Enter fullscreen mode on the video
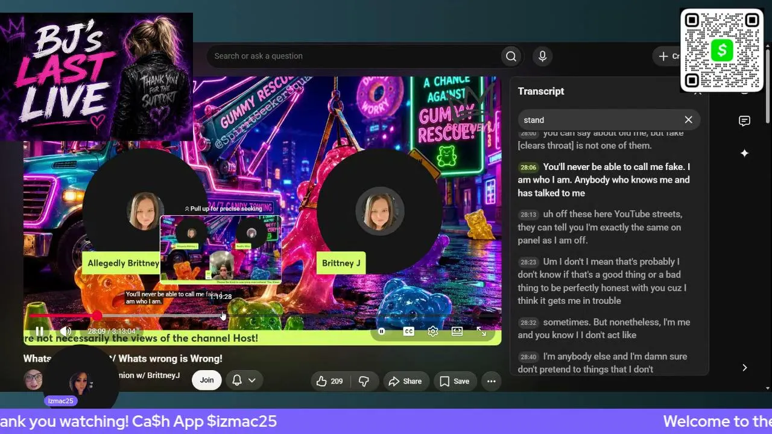Screen dimensions: 772x434 click(x=481, y=331)
